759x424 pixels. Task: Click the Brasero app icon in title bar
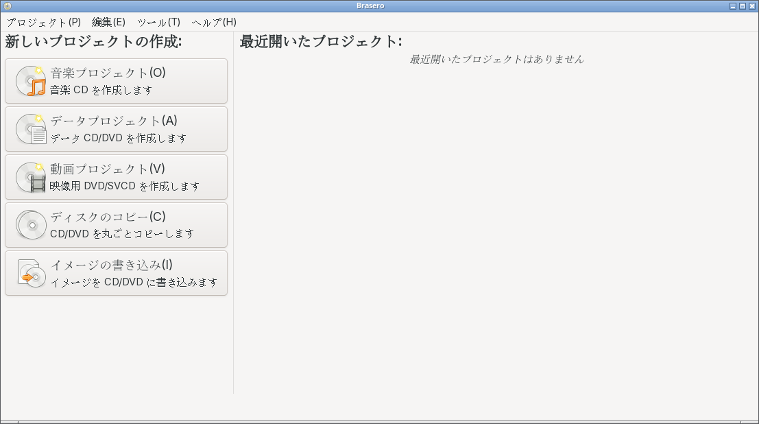click(x=8, y=5)
